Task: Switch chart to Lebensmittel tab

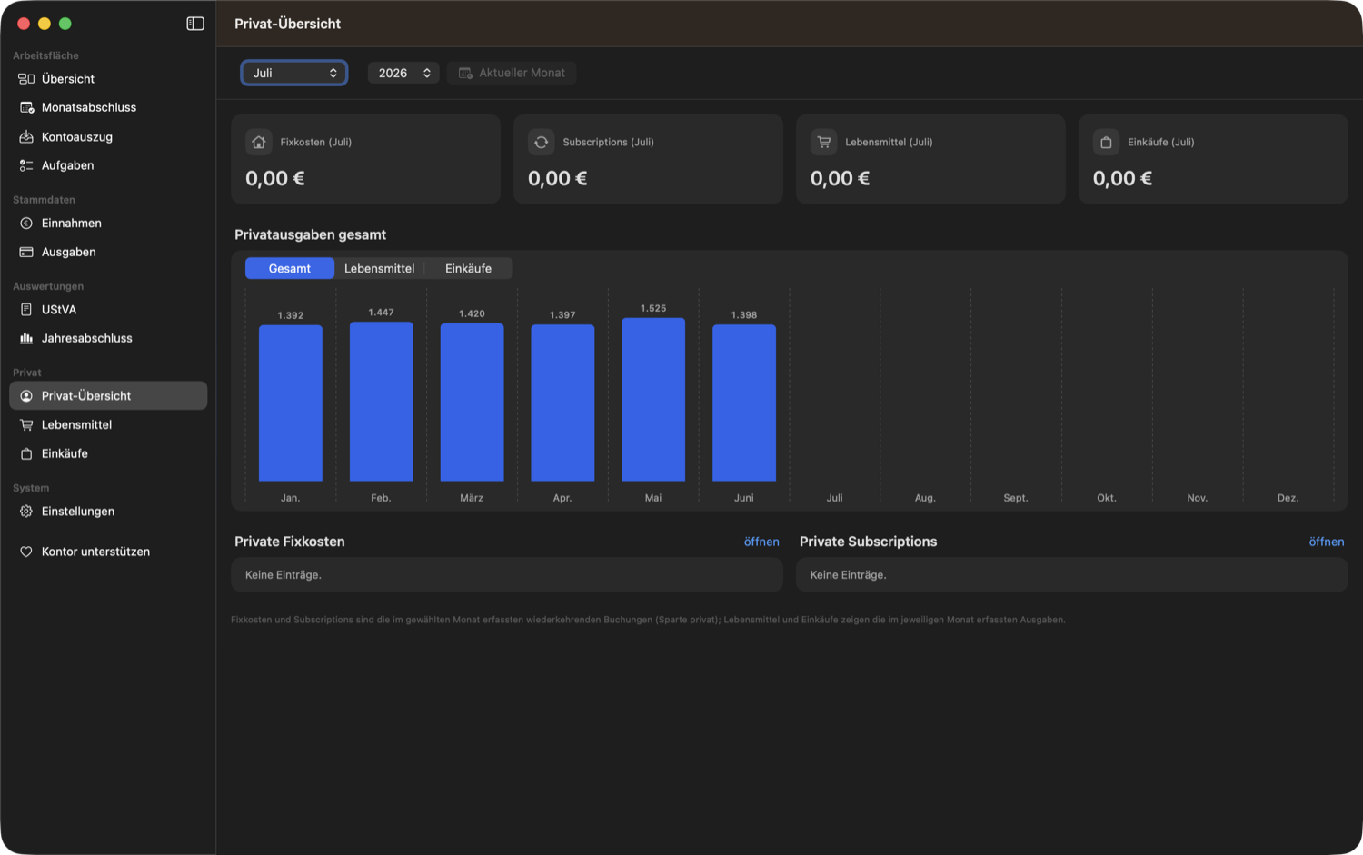Action: (379, 268)
